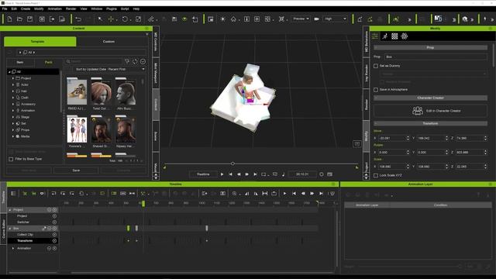Switch to Custom content tab
The height and width of the screenshot is (279, 496).
click(108, 41)
